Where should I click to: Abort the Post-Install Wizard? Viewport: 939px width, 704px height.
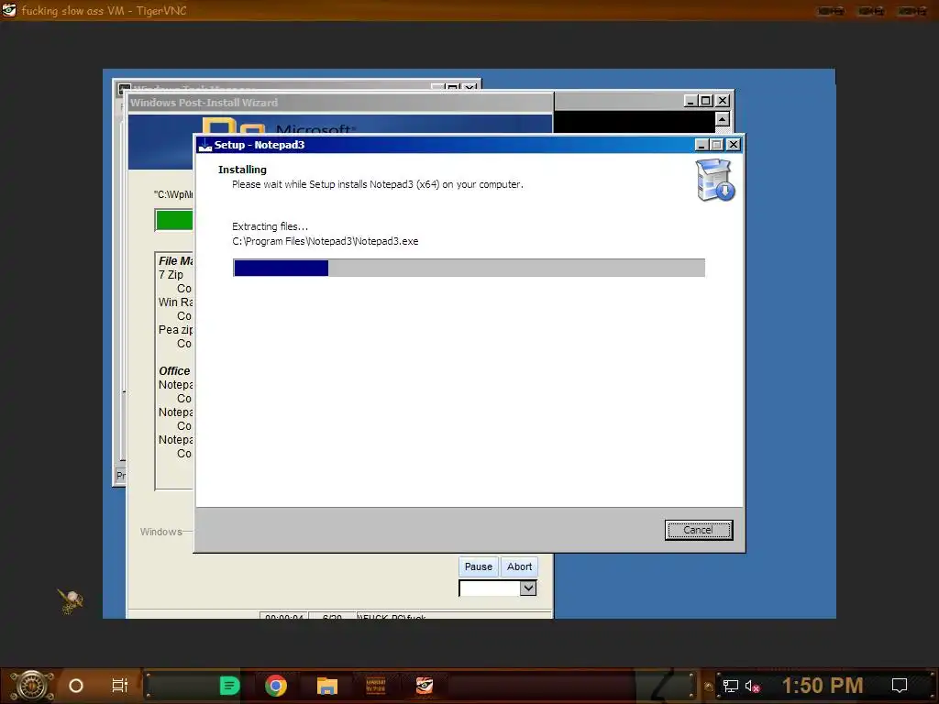[519, 566]
